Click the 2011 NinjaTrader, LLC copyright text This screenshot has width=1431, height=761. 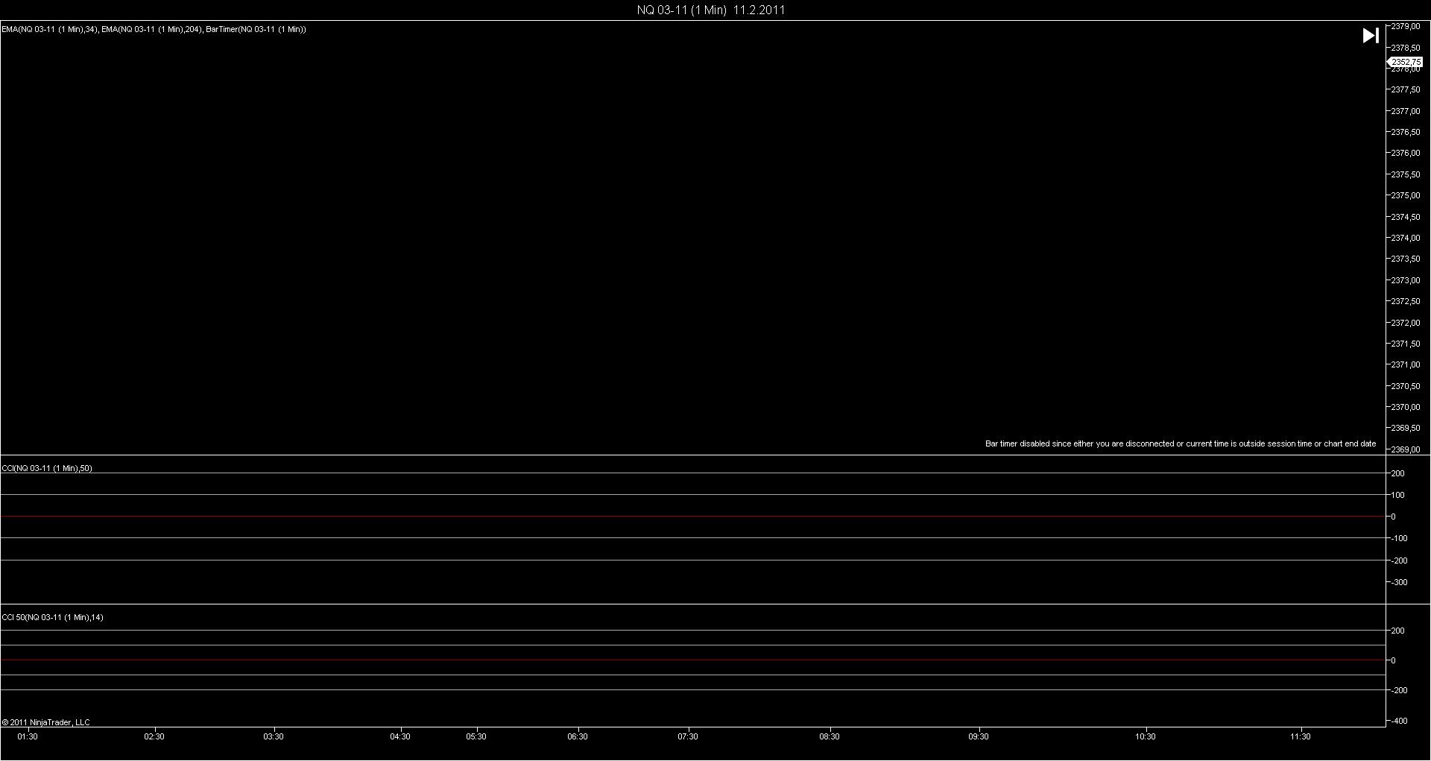click(x=46, y=722)
